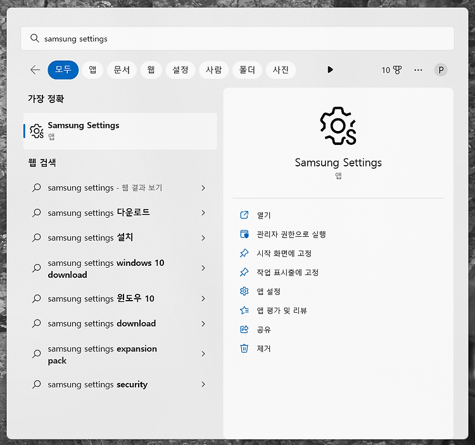This screenshot has width=475, height=445.
Task: Expand the chevron for 'samsung settings expansion pack'
Action: pyautogui.click(x=203, y=354)
